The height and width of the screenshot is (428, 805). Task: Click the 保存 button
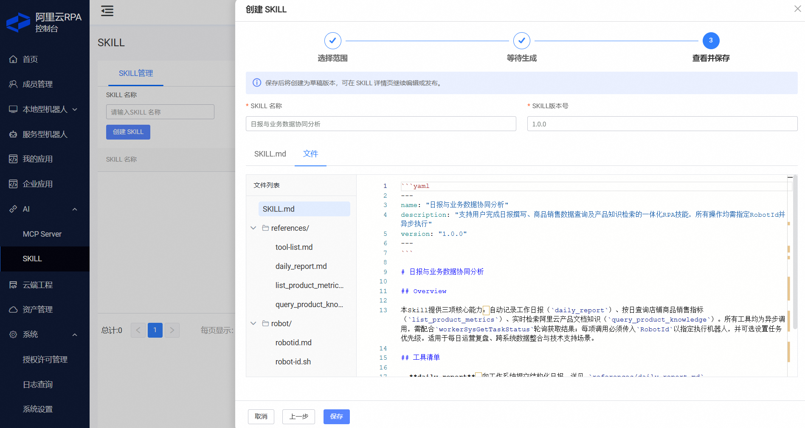[x=337, y=417]
